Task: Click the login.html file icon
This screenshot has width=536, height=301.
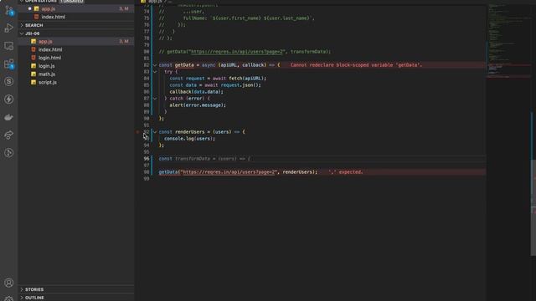Action: pyautogui.click(x=33, y=58)
